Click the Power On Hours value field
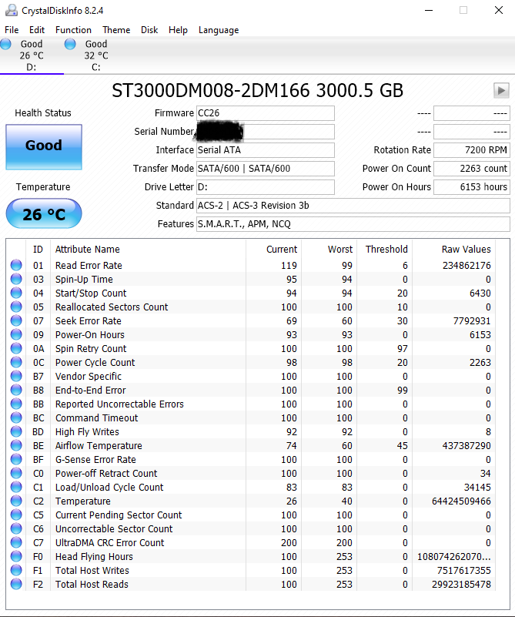 pos(472,187)
